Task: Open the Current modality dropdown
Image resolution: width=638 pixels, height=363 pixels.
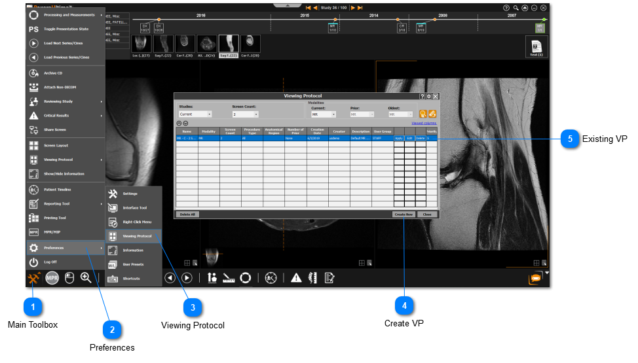Action: [x=324, y=114]
